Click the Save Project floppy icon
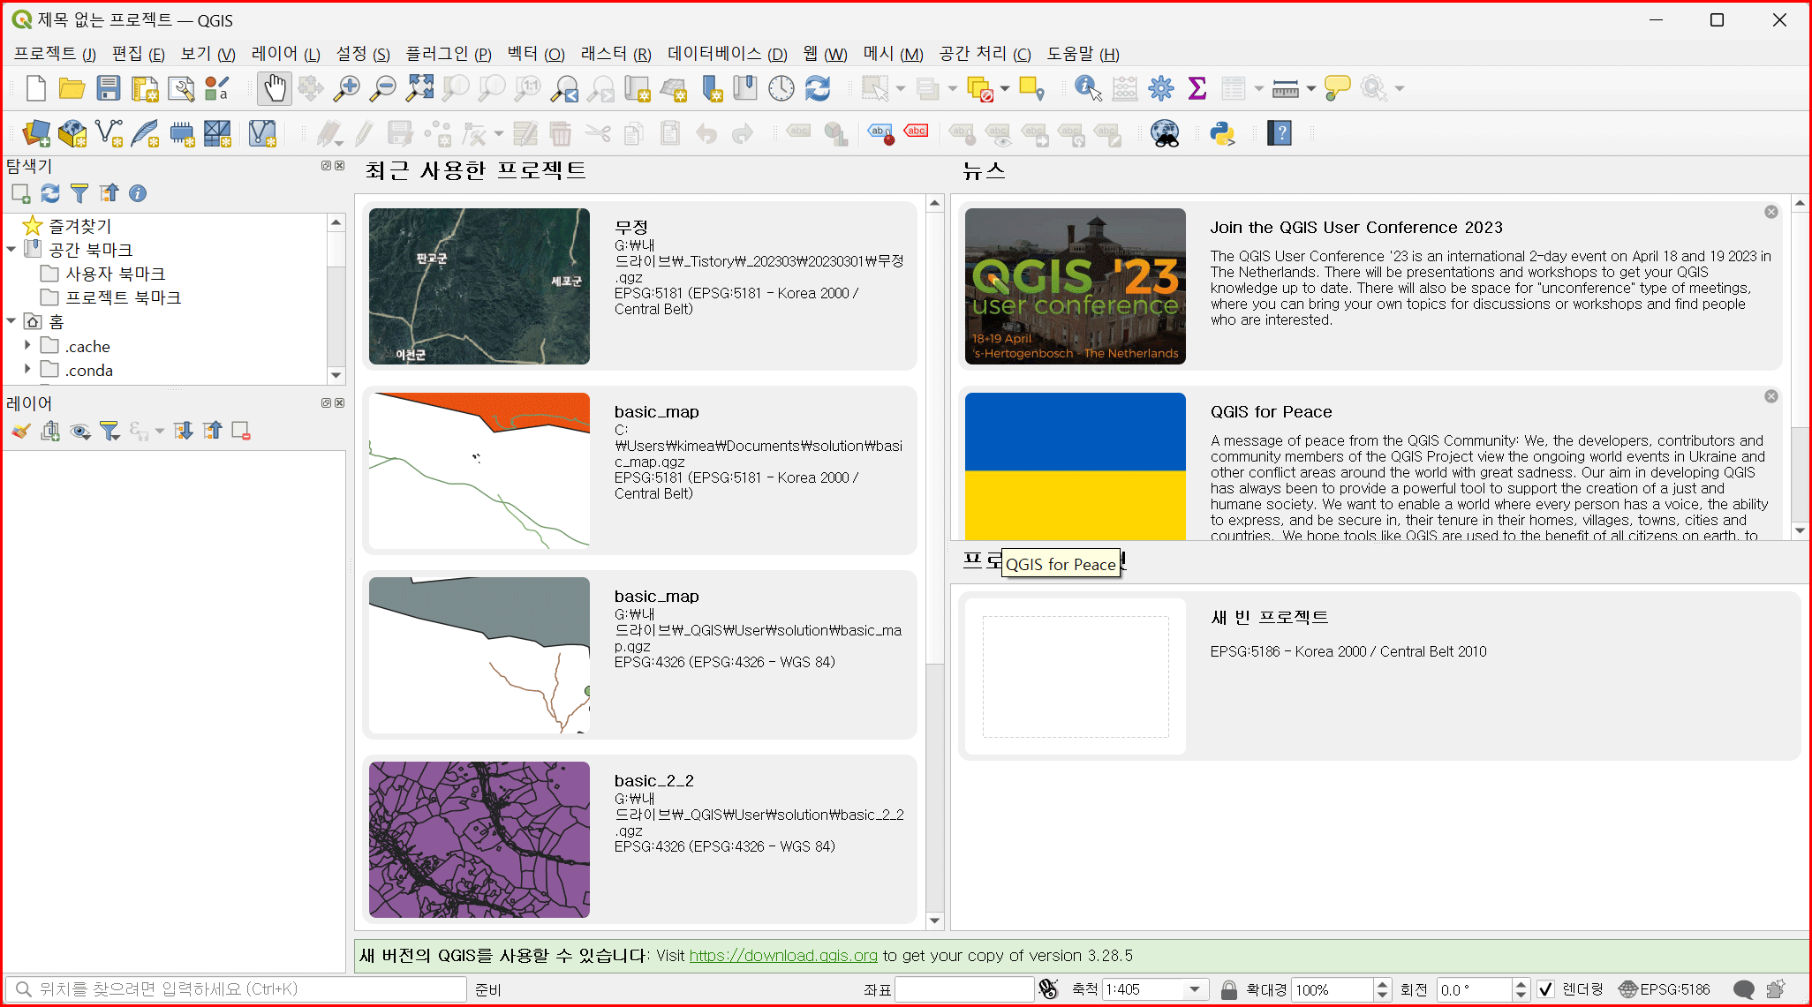This screenshot has height=1007, width=1812. 108,88
